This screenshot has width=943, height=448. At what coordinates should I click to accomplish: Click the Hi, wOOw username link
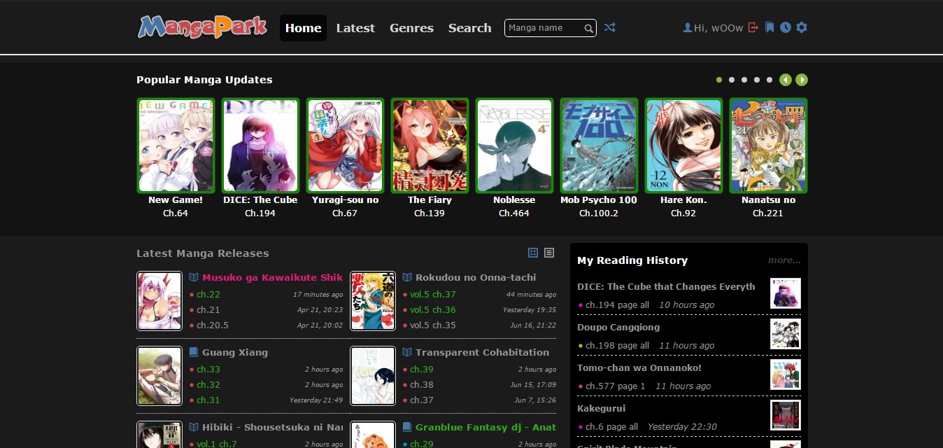[718, 28]
